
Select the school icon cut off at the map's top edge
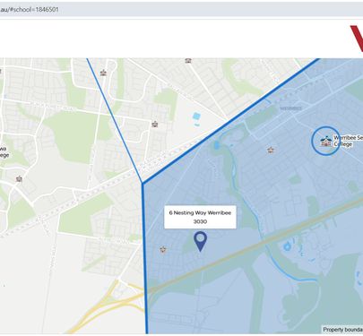[x=188, y=60]
